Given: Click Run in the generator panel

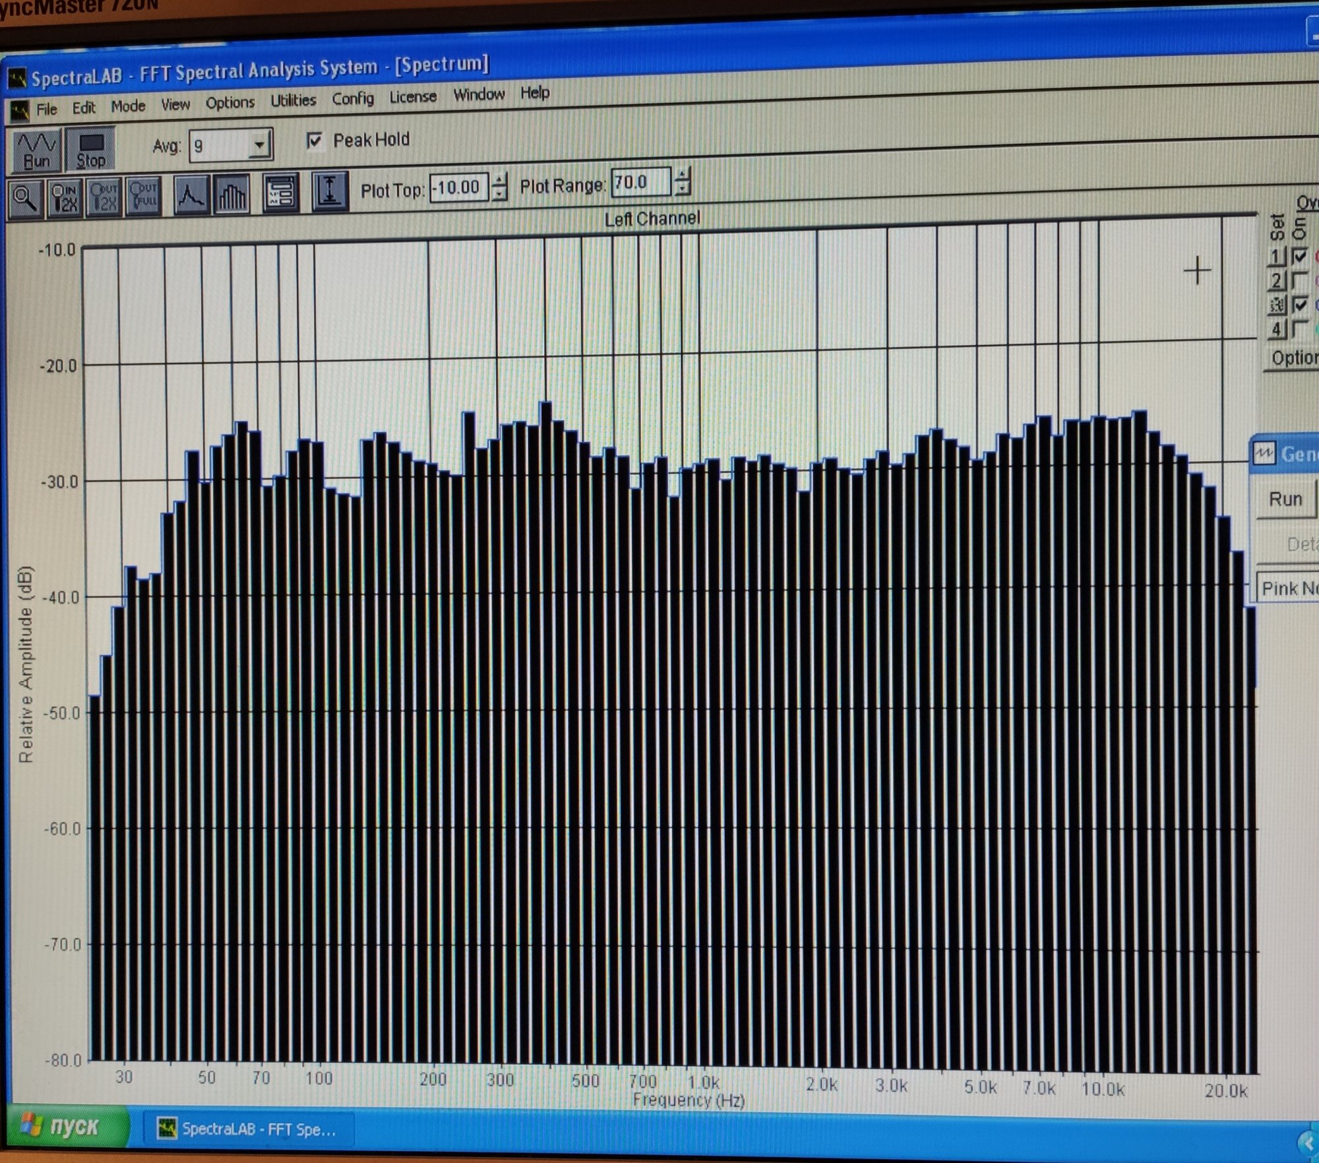Looking at the screenshot, I should tap(1285, 499).
